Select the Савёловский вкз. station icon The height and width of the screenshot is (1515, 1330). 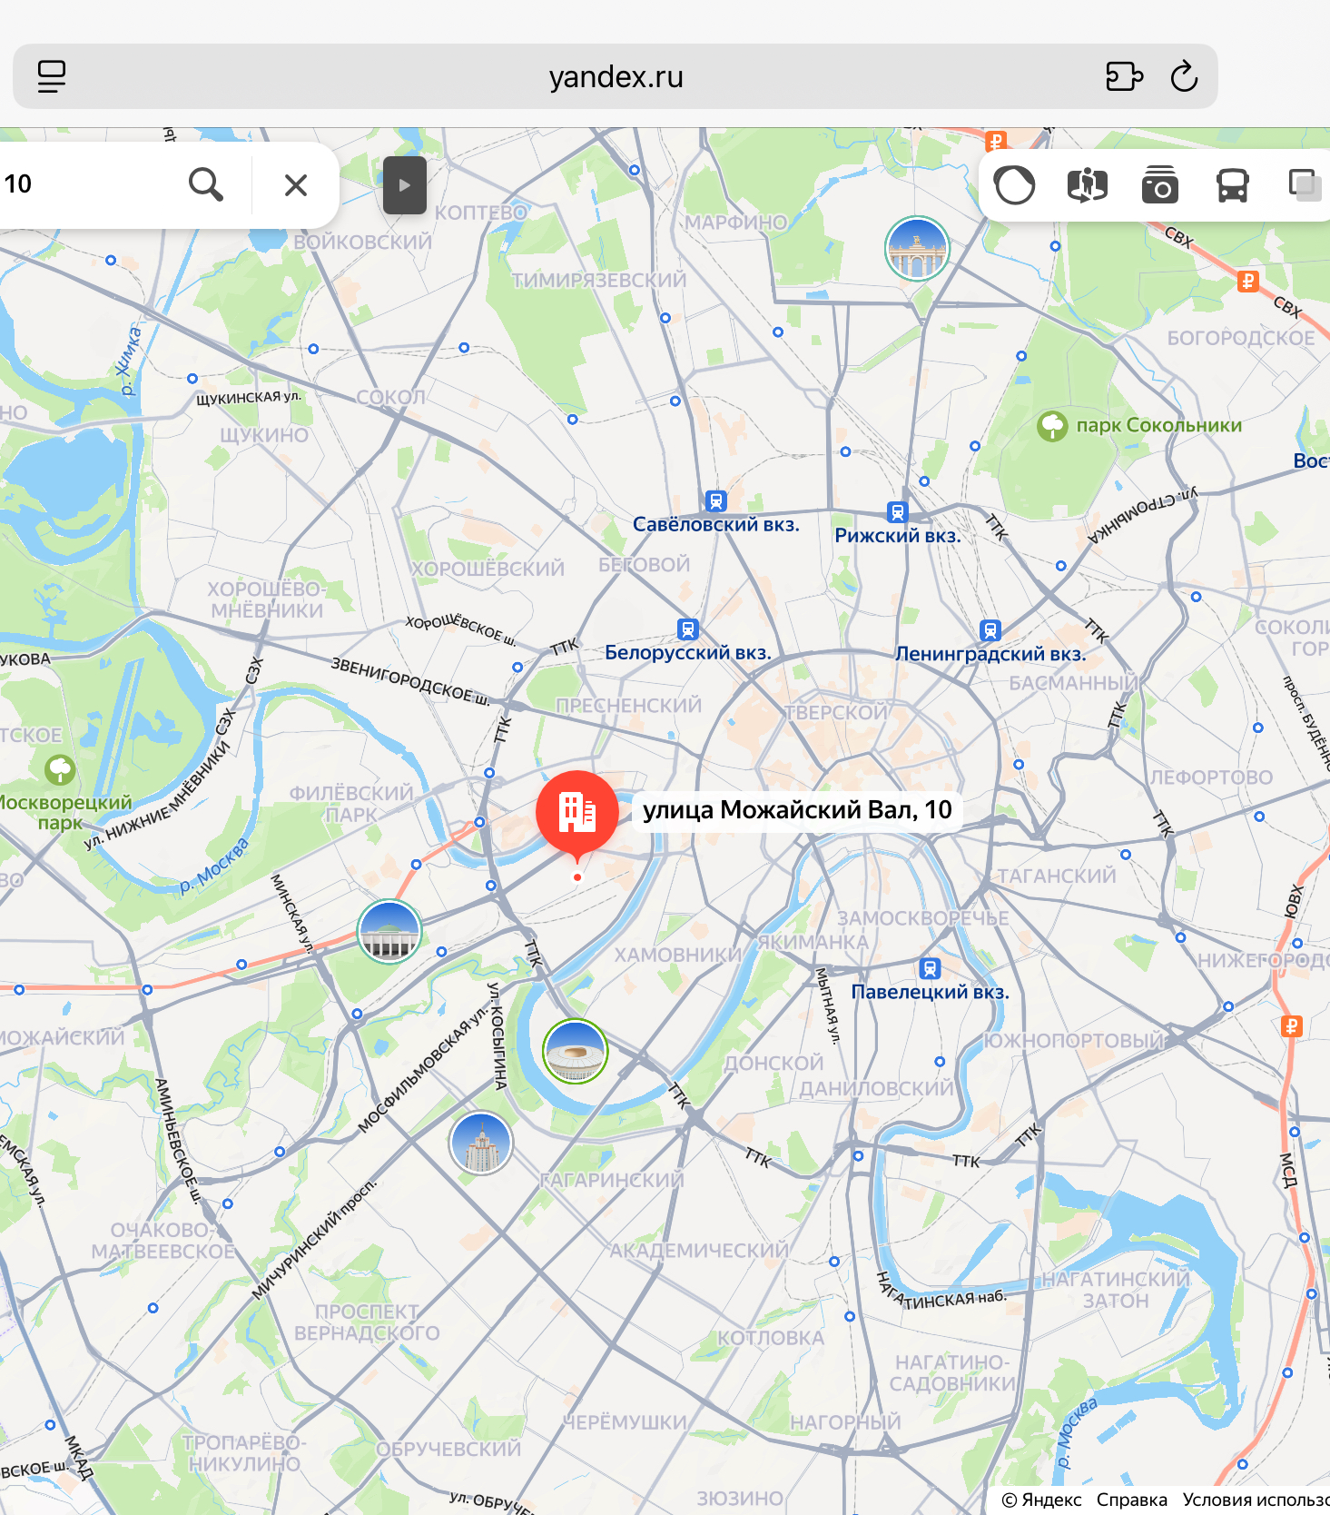point(716,500)
